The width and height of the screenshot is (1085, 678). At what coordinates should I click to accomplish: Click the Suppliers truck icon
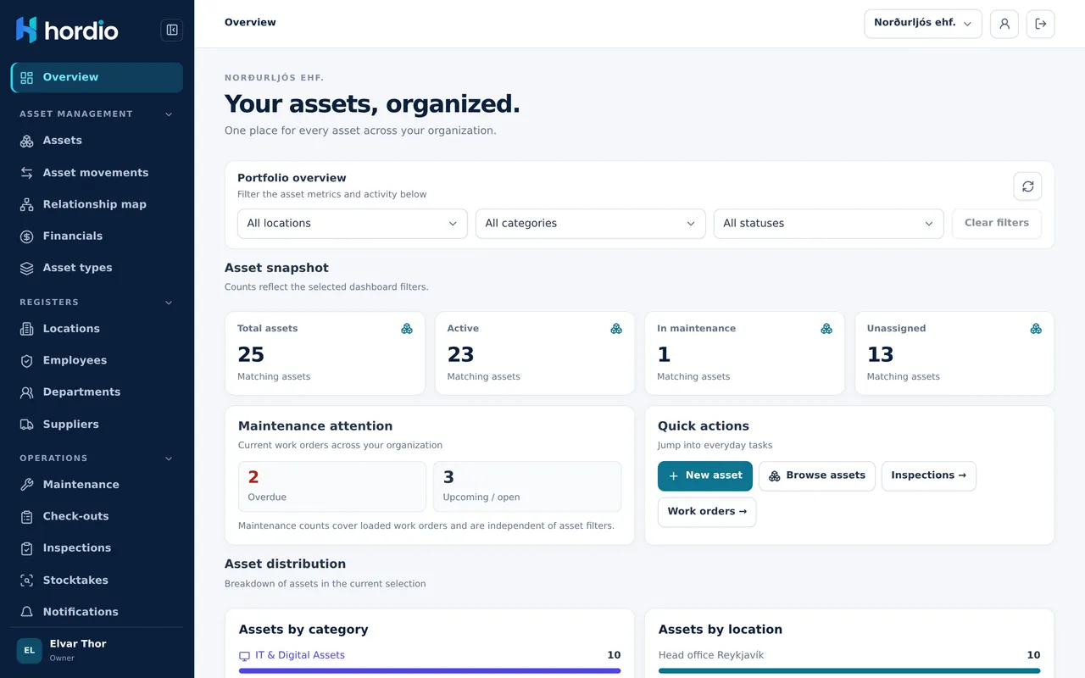(x=27, y=425)
